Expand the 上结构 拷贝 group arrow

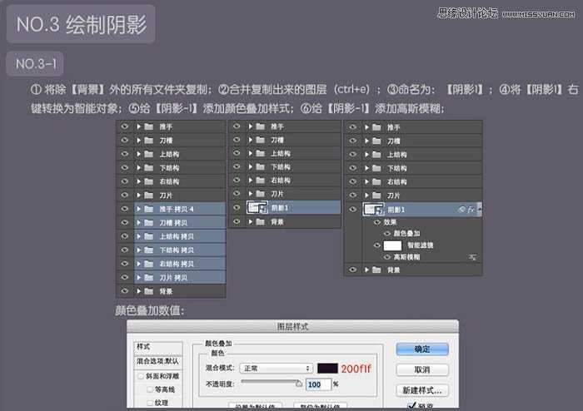click(x=139, y=236)
